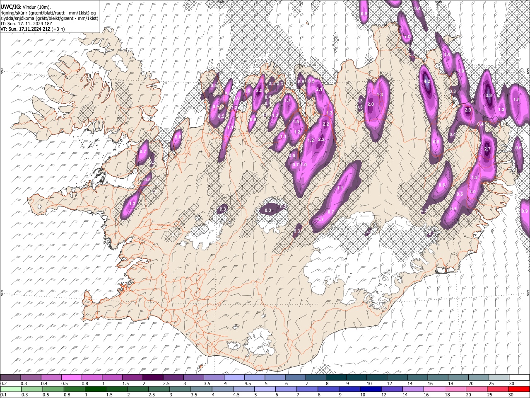This screenshot has height=398, width=530.
Task: Click the dark mauve 0.2 swatch in snow legend
Action: 10,377
